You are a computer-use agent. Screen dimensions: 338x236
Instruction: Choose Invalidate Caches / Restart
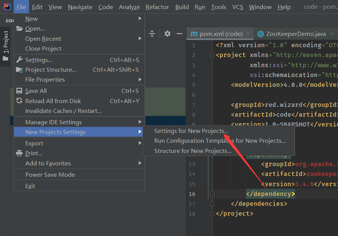click(63, 111)
